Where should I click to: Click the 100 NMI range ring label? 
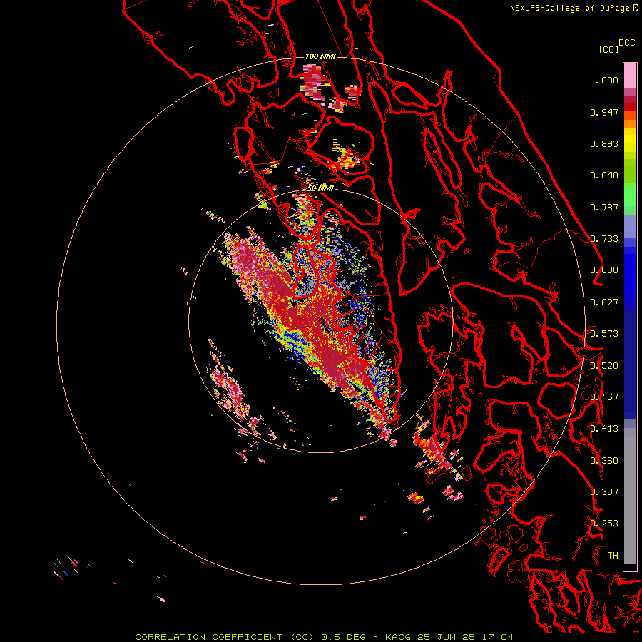[320, 56]
